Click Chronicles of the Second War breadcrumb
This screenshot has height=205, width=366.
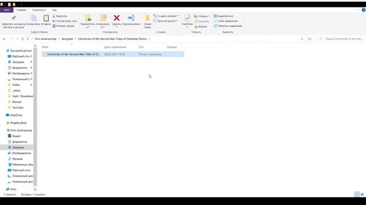tap(112, 39)
